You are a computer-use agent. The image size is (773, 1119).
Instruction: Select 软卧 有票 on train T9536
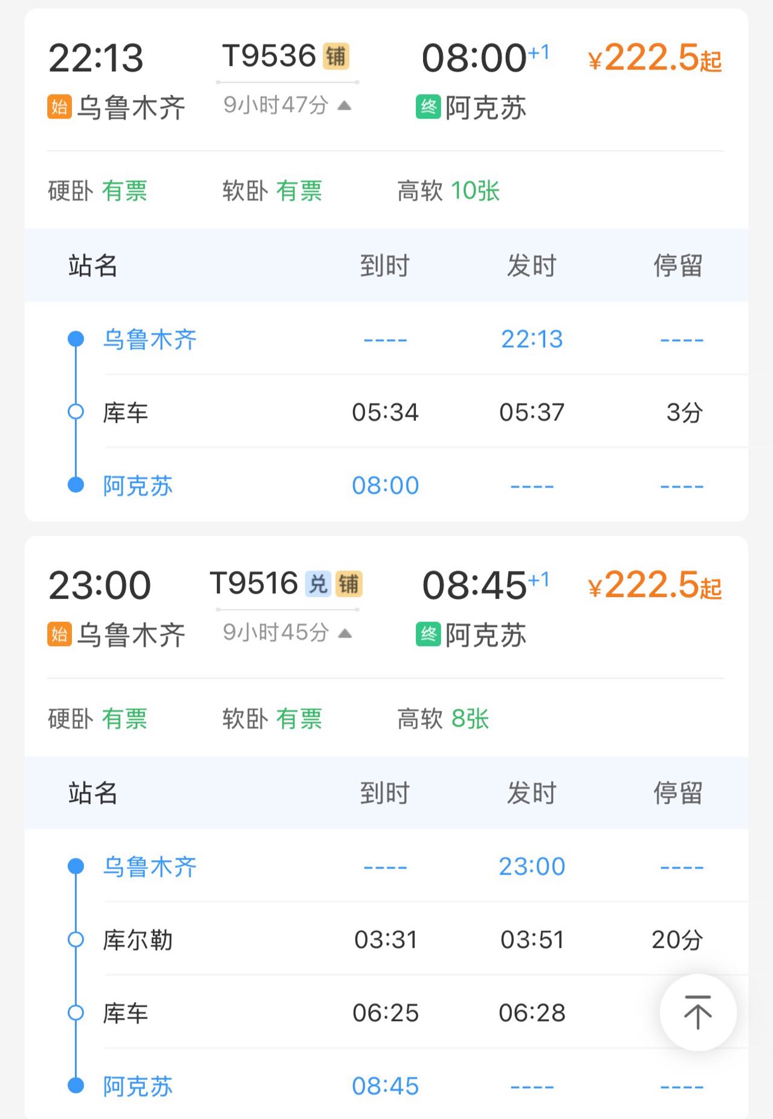[272, 191]
